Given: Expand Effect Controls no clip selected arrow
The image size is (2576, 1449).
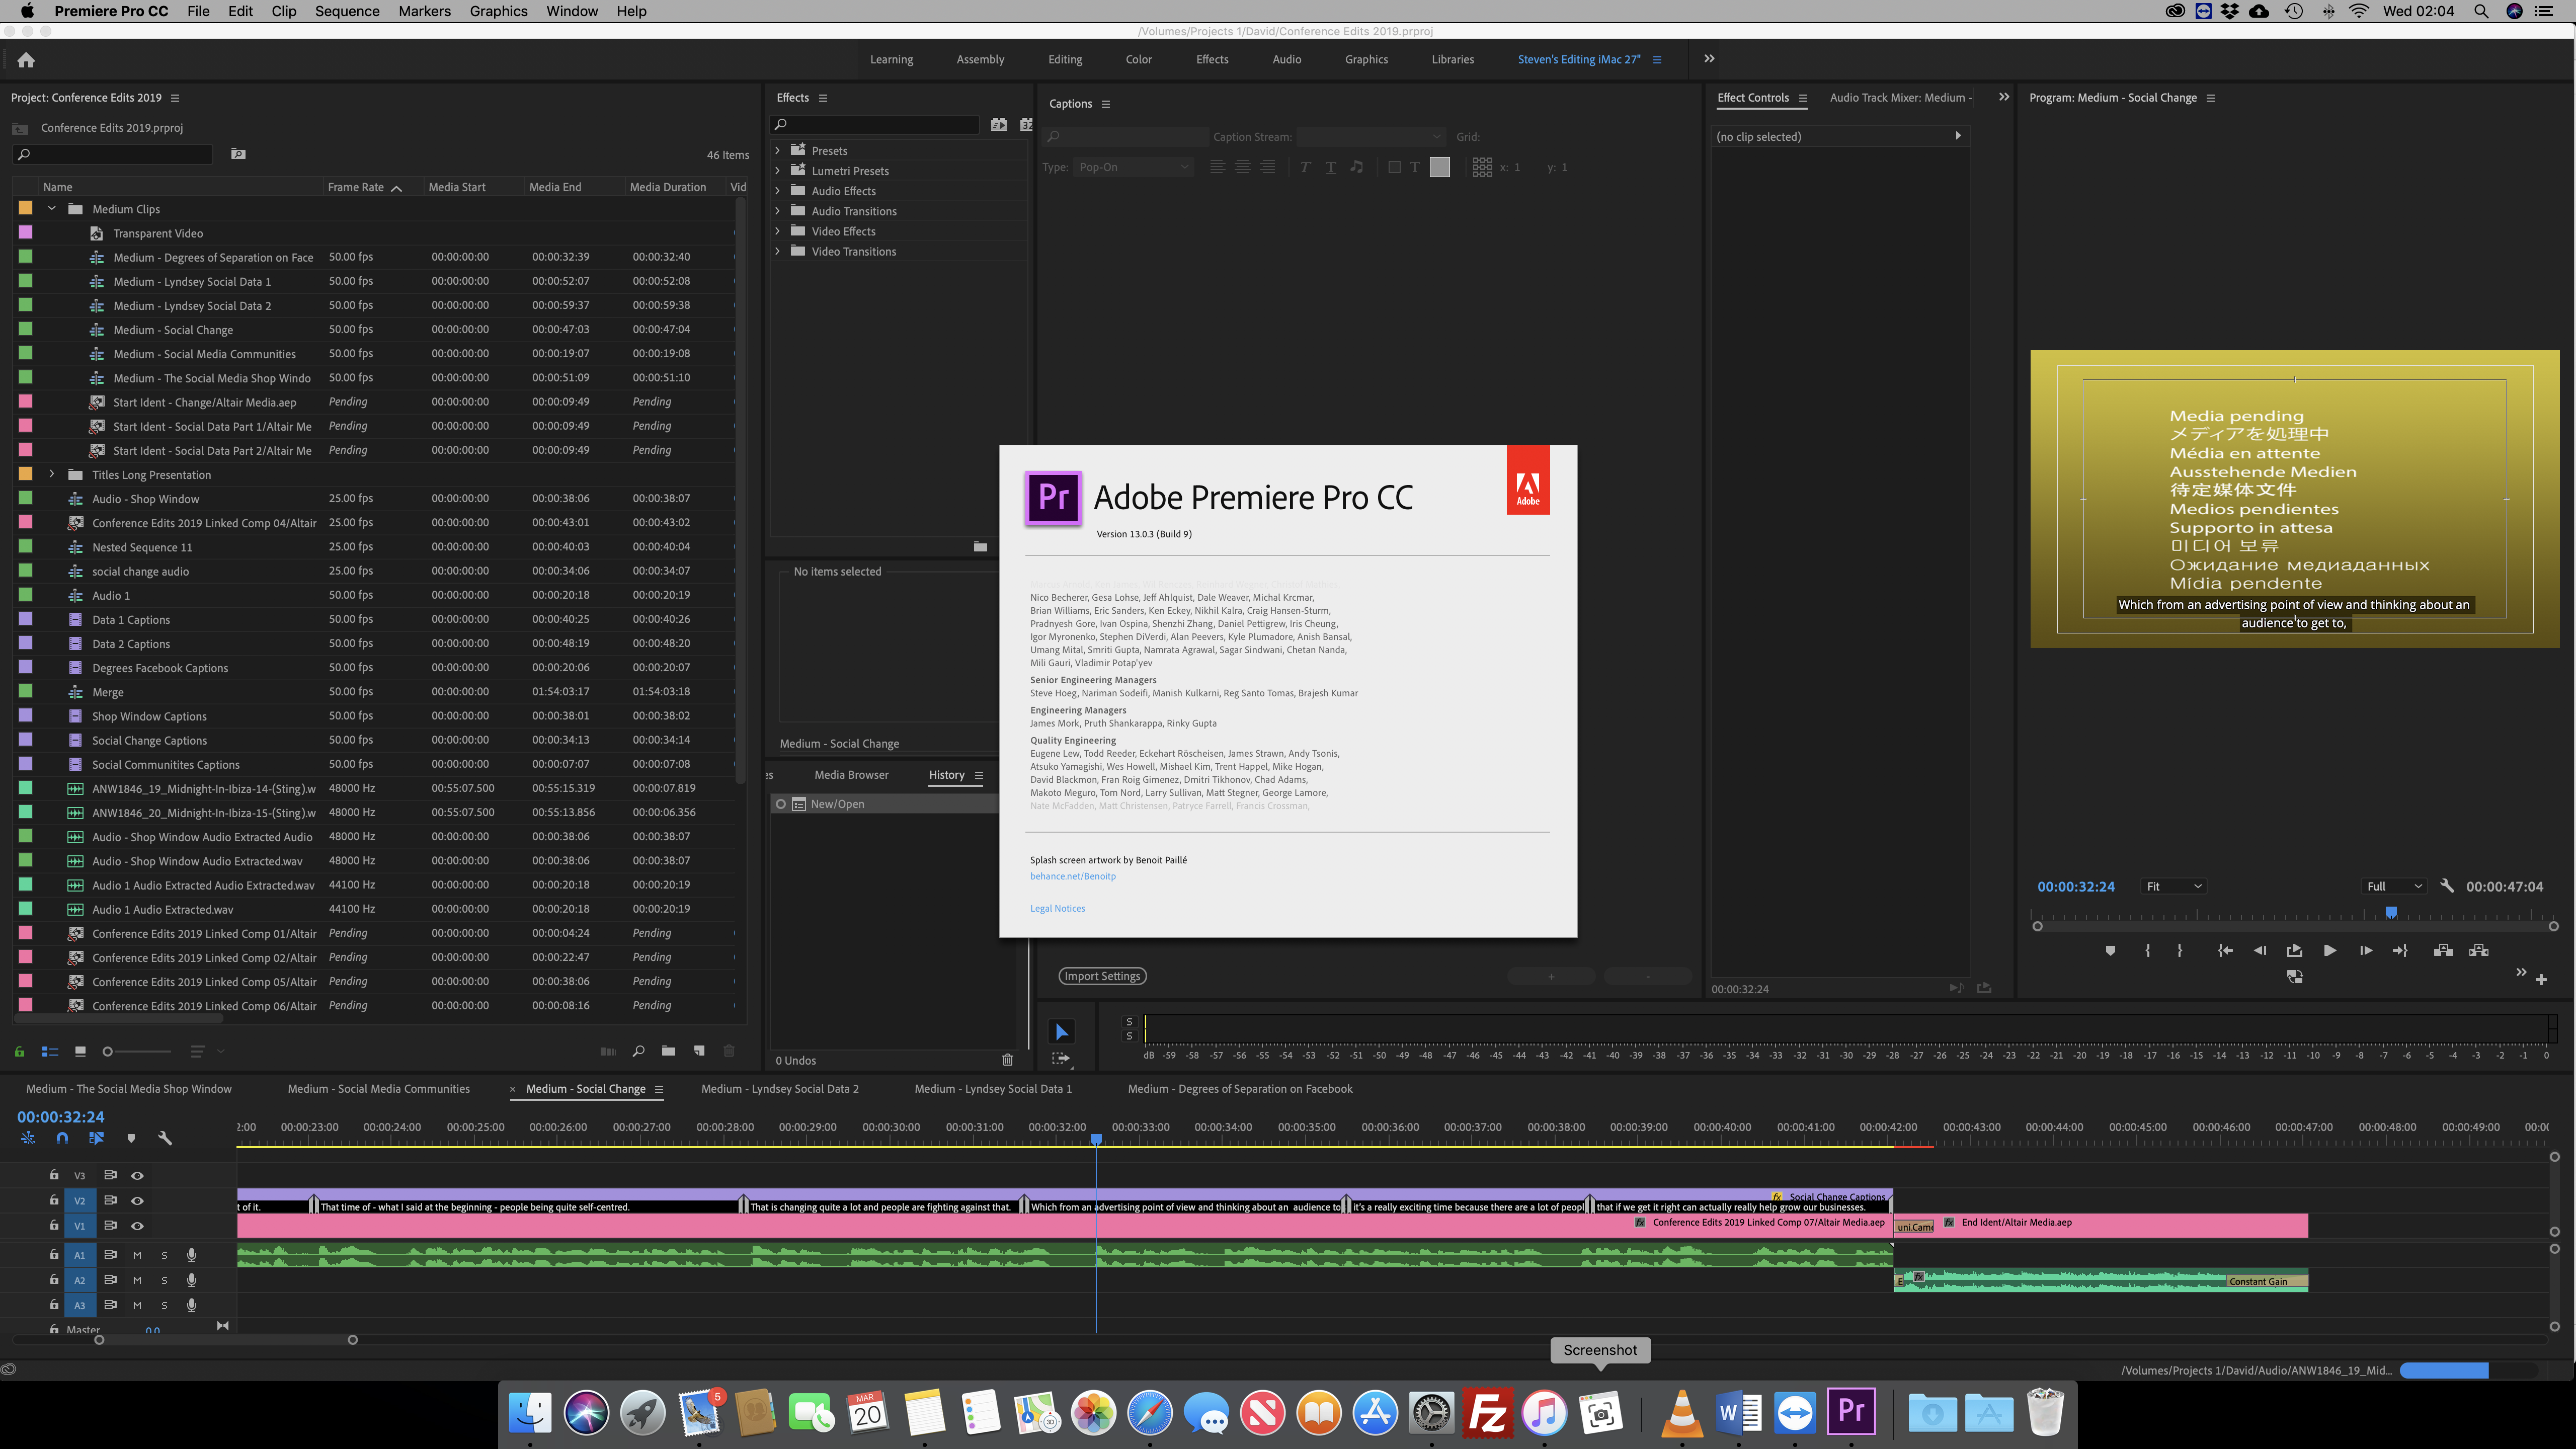Looking at the screenshot, I should [x=1958, y=136].
